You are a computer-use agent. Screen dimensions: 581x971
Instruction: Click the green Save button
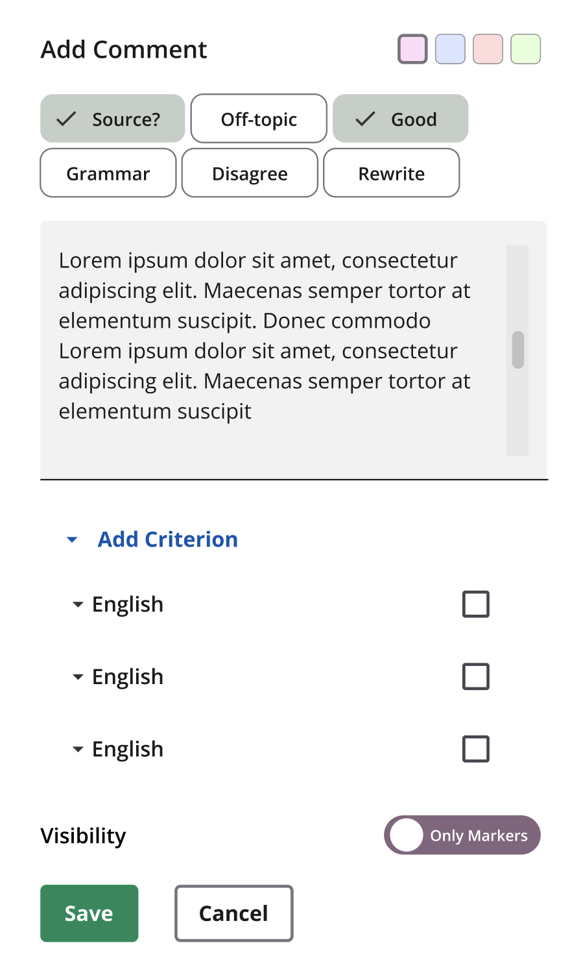click(x=89, y=913)
